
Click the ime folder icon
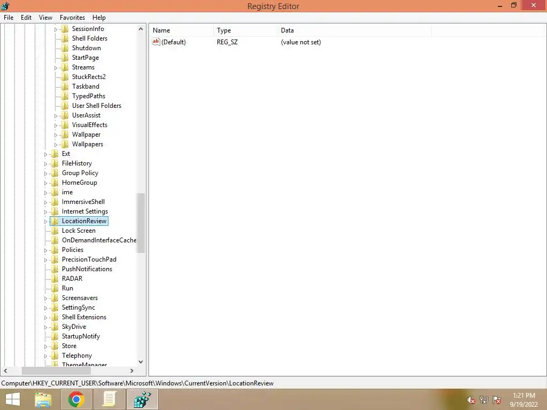[x=55, y=192]
